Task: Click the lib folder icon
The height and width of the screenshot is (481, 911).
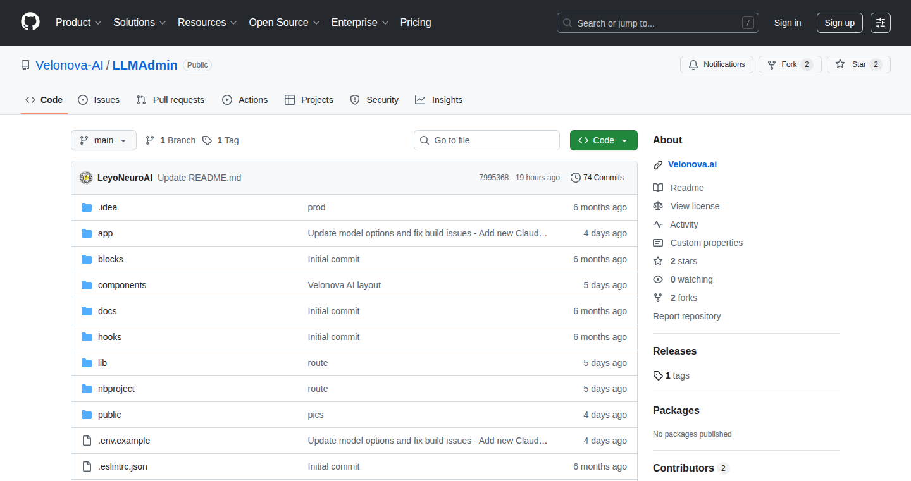Action: coord(87,363)
